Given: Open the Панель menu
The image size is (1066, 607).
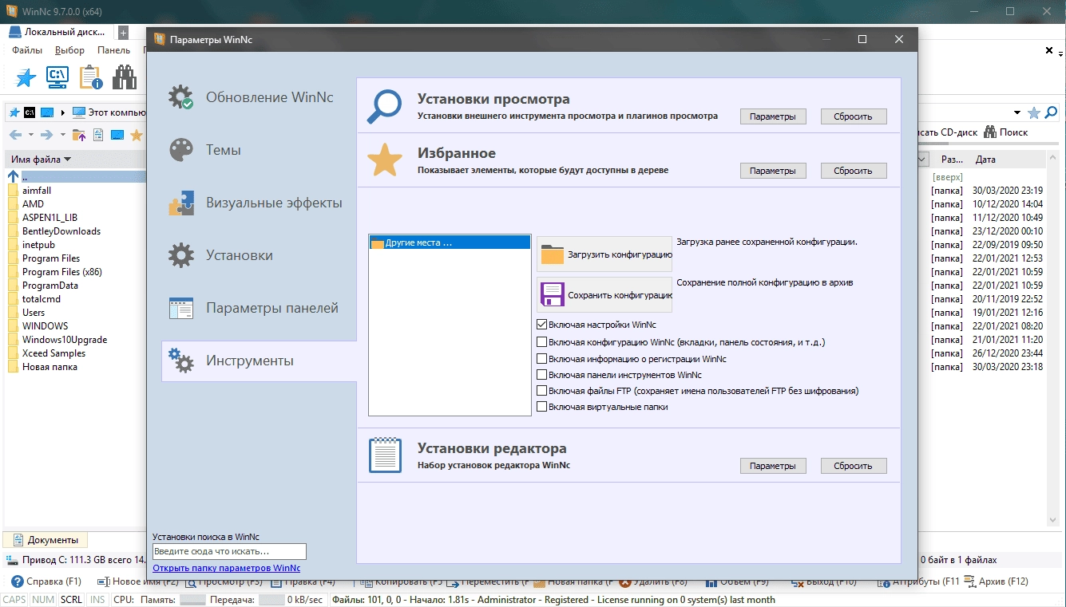Looking at the screenshot, I should click(113, 50).
